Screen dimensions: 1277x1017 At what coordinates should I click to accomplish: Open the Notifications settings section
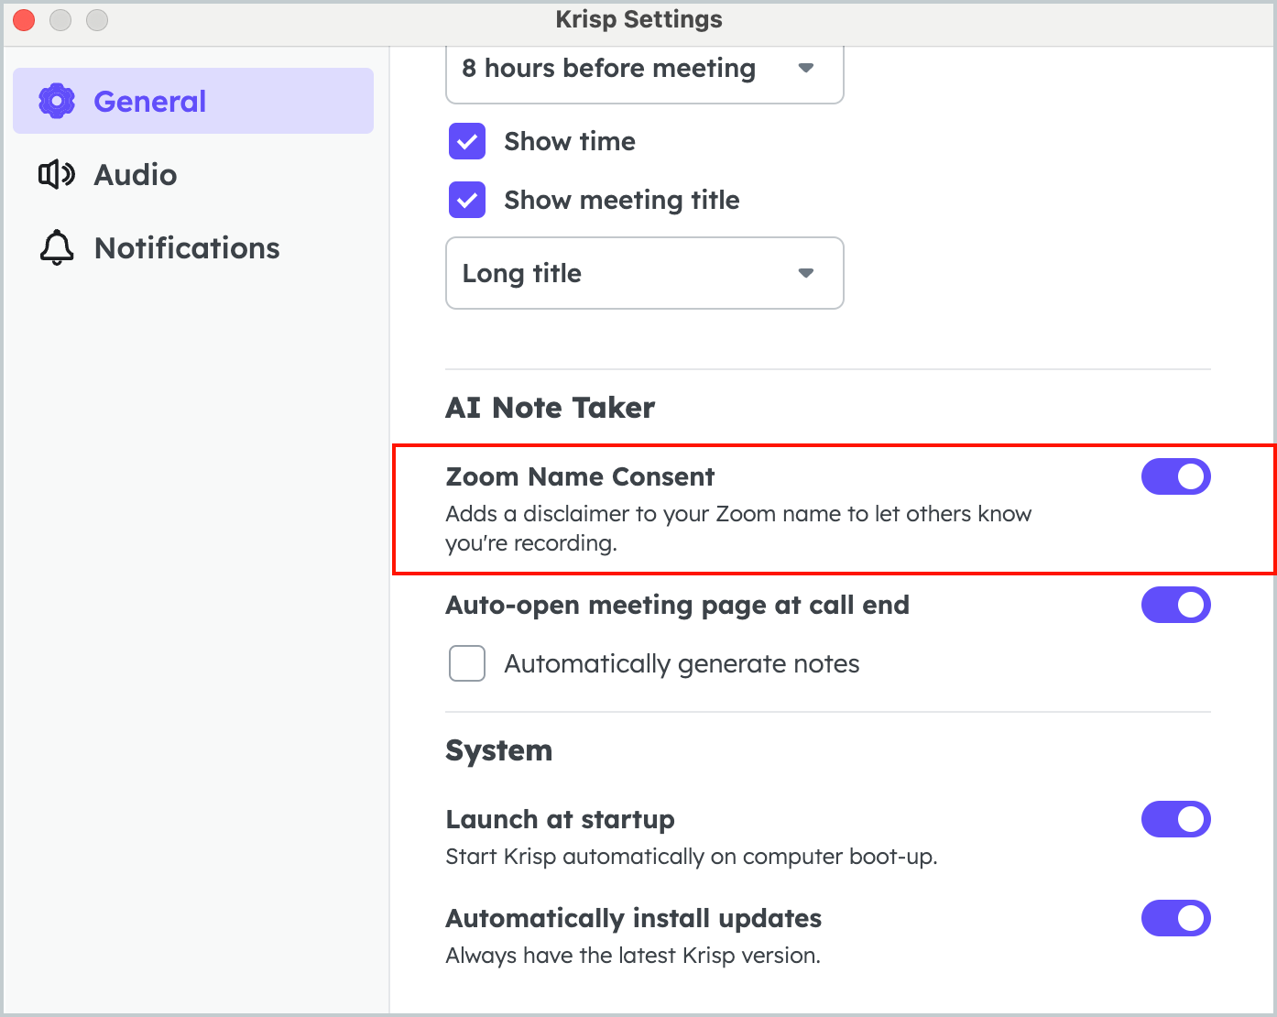tap(187, 247)
